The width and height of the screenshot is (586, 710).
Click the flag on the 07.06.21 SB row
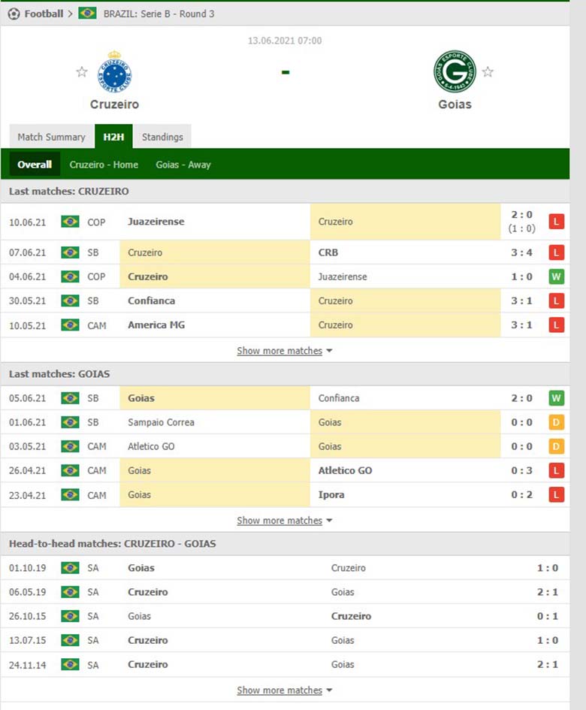point(70,252)
